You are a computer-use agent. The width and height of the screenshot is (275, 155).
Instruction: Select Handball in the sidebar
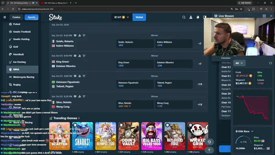[x=23, y=54]
